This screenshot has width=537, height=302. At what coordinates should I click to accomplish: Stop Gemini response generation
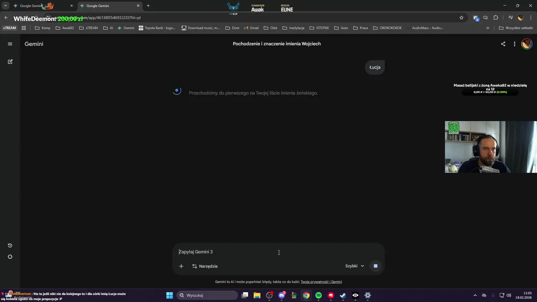point(375,266)
